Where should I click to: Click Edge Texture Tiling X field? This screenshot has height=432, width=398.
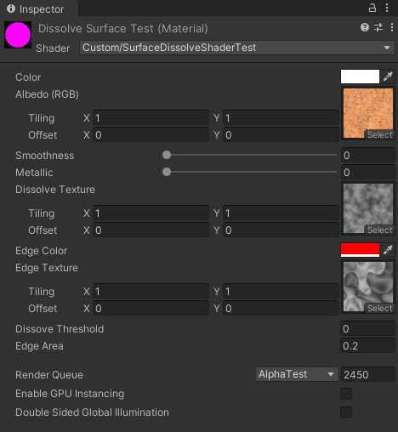click(x=151, y=292)
